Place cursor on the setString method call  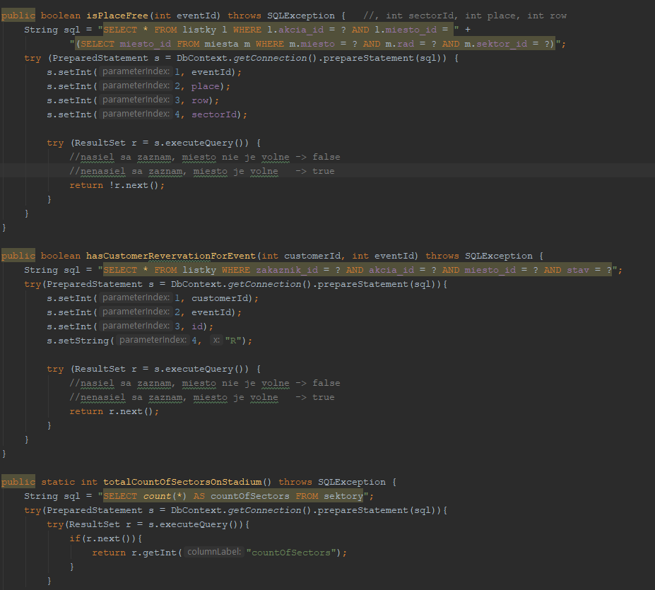78,341
